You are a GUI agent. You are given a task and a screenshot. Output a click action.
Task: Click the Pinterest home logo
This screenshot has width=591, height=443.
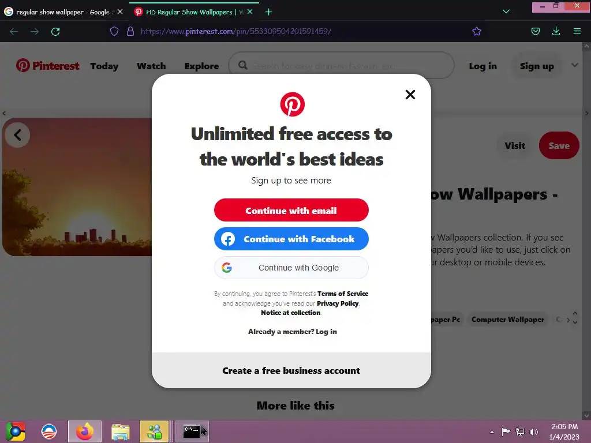coord(48,66)
